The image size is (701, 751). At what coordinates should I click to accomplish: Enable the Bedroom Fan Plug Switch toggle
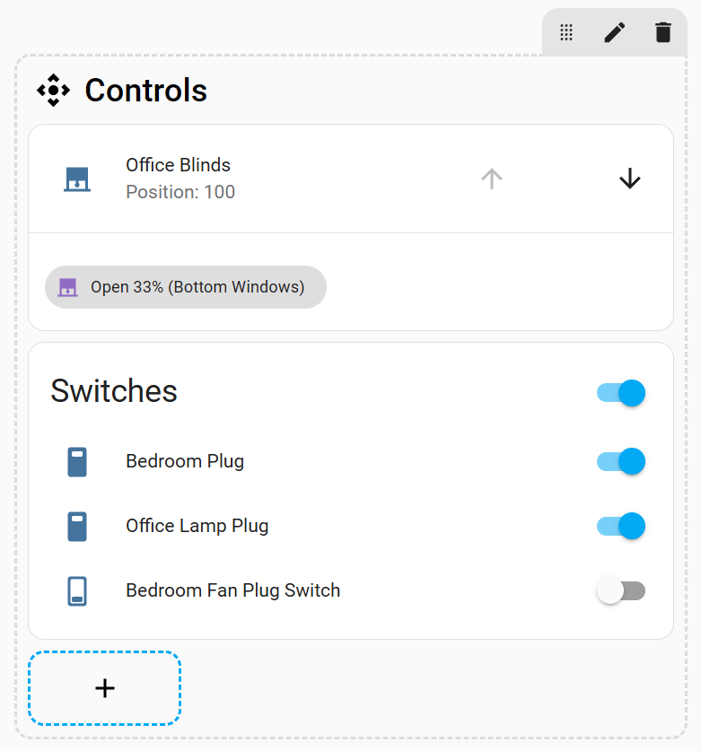coord(621,590)
